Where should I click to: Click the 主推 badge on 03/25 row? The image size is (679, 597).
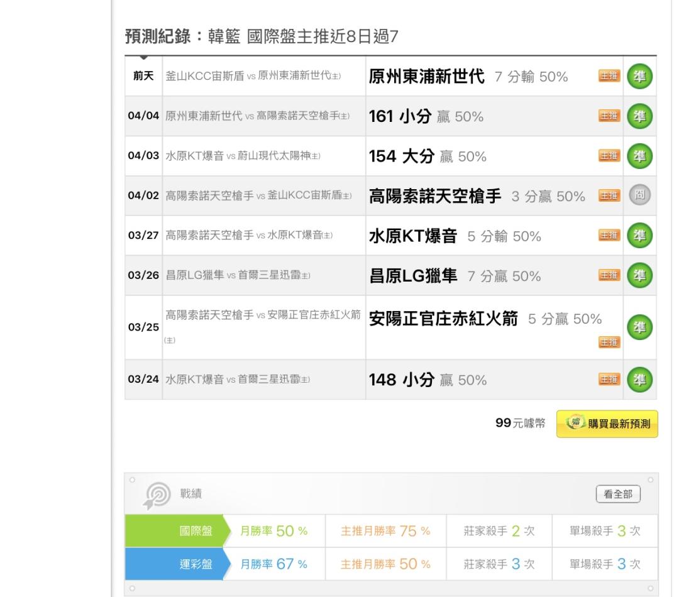(609, 341)
